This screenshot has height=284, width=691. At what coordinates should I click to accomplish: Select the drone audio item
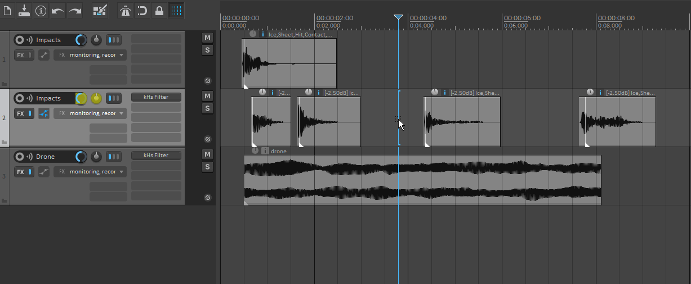tap(422, 180)
